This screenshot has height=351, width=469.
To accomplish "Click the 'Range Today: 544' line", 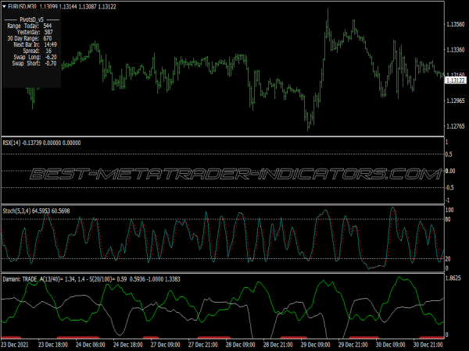I will pos(30,26).
